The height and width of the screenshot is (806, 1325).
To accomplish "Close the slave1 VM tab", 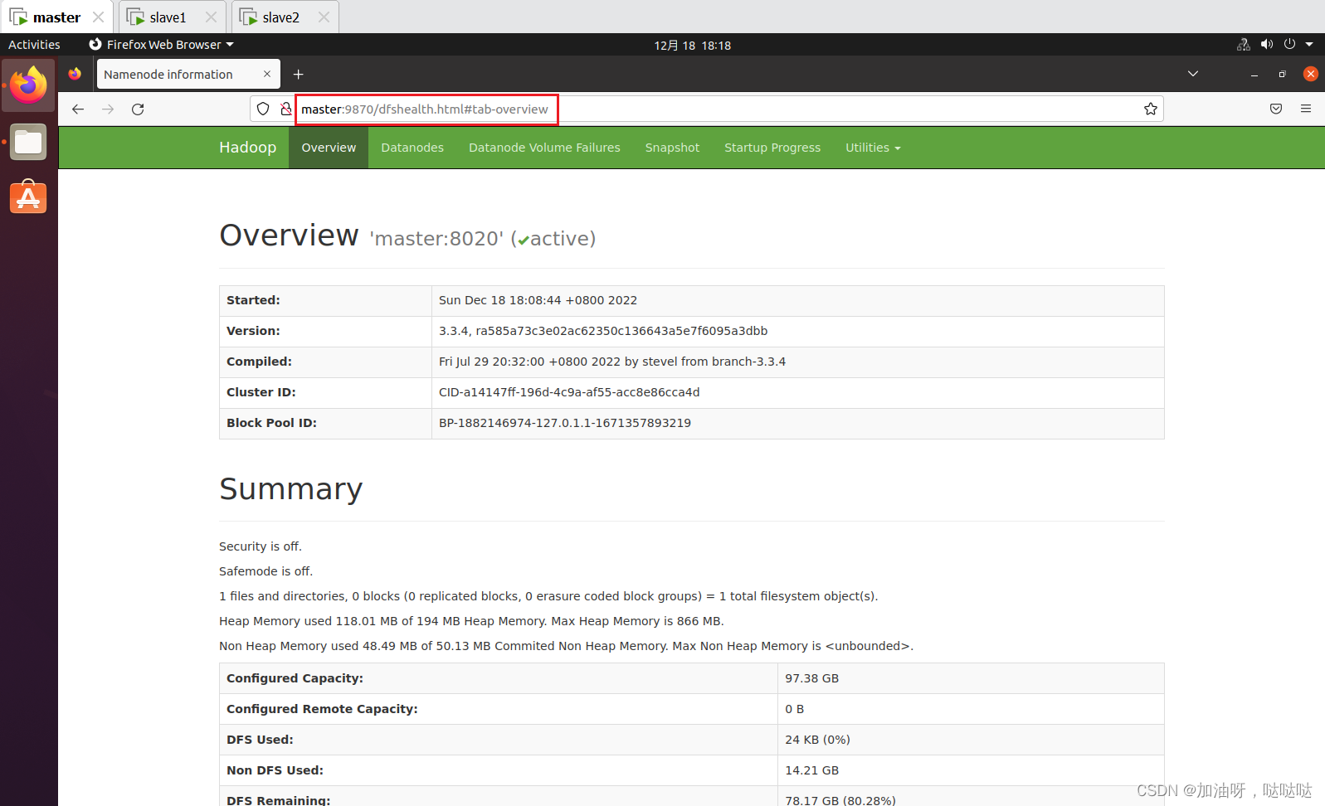I will coord(211,17).
